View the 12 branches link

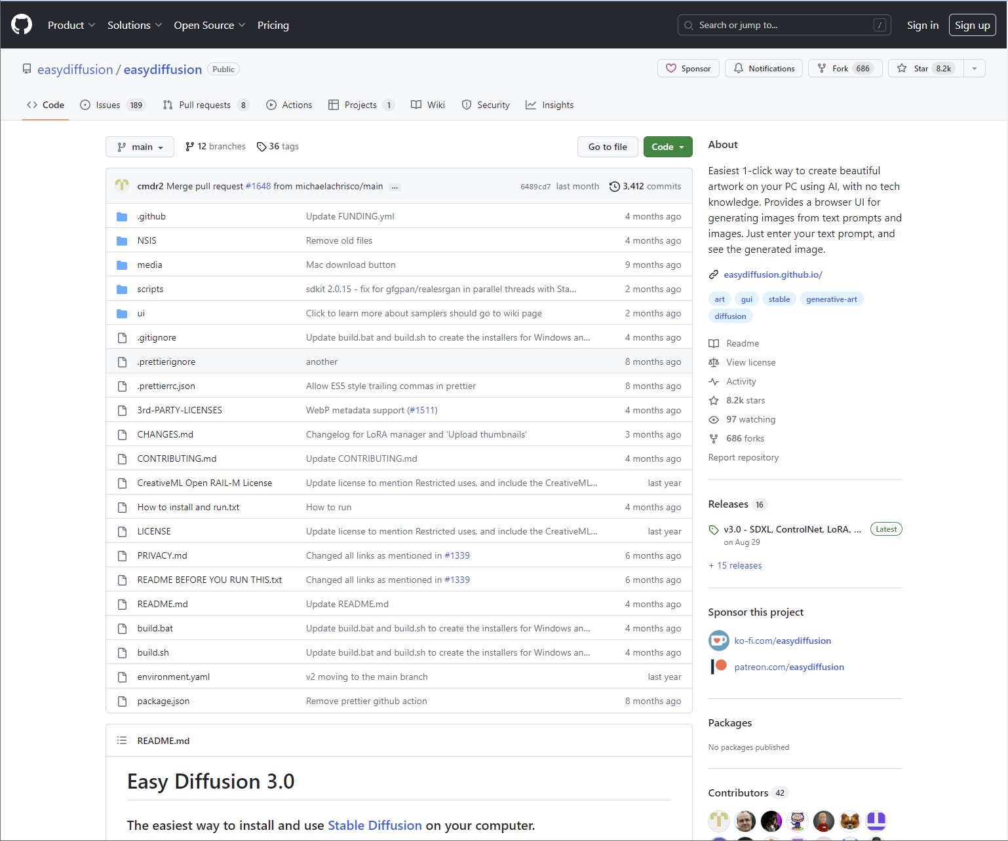[x=216, y=147]
